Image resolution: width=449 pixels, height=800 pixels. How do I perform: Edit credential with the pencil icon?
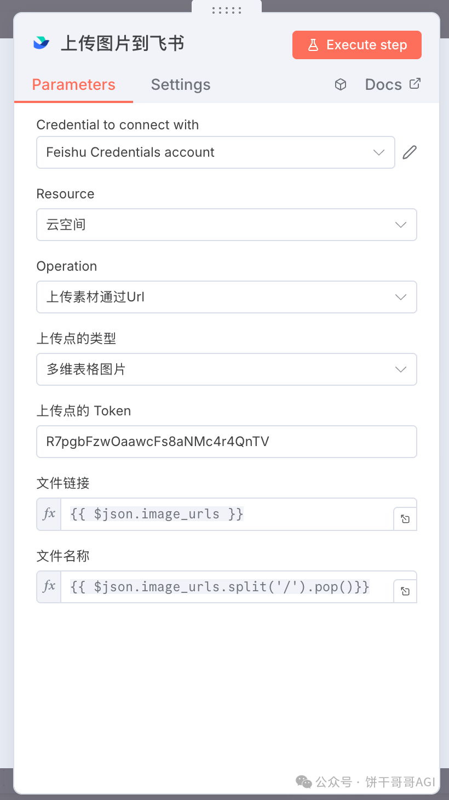coord(410,152)
